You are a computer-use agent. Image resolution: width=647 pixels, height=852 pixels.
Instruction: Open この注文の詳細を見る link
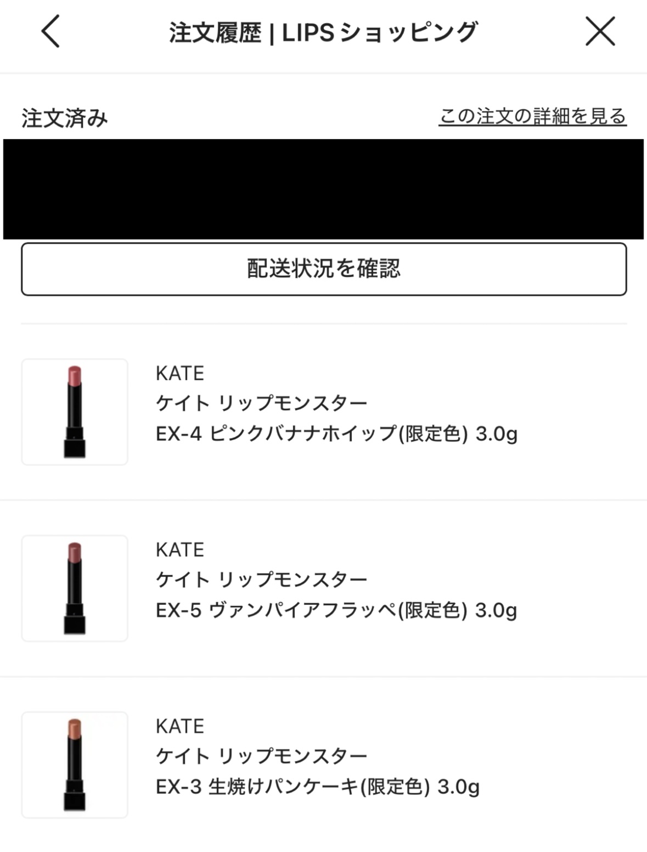532,116
